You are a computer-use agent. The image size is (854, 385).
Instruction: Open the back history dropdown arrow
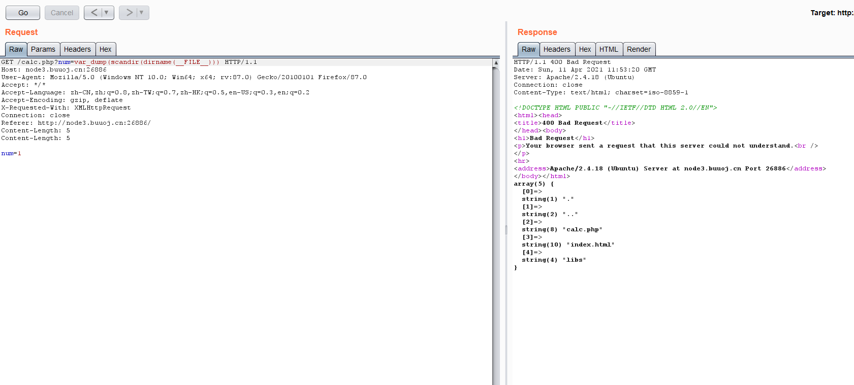107,13
